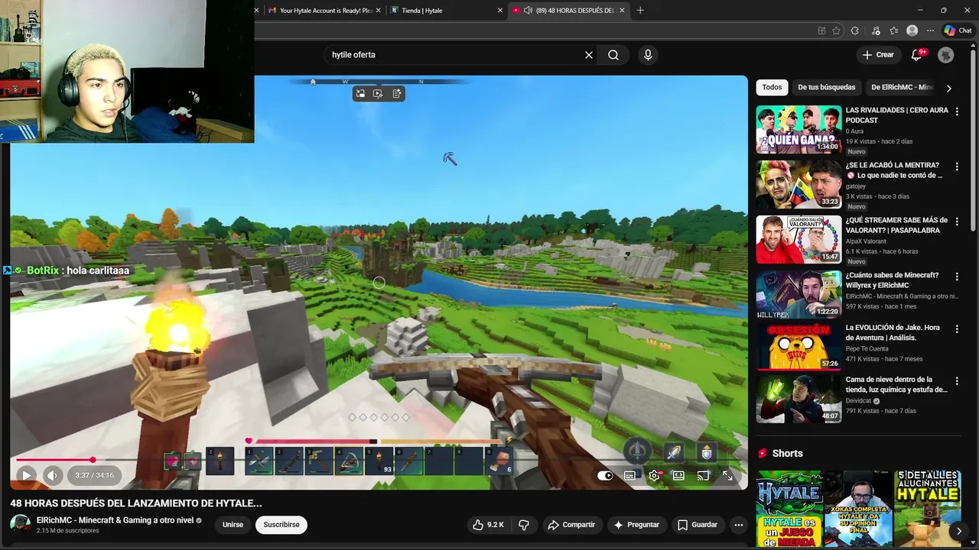Switch to theater mode in the player
The width and height of the screenshot is (979, 550).
coord(678,475)
